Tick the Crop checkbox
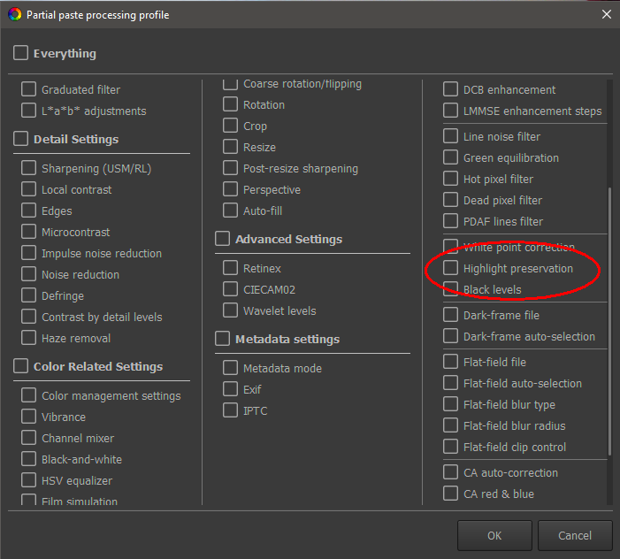 pos(230,126)
